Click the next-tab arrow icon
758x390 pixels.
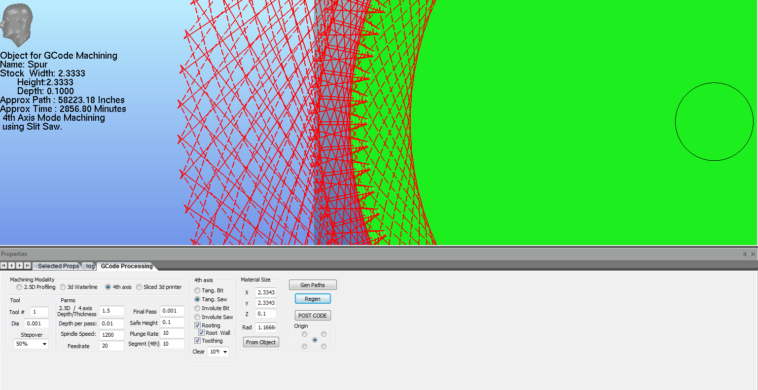tap(19, 266)
